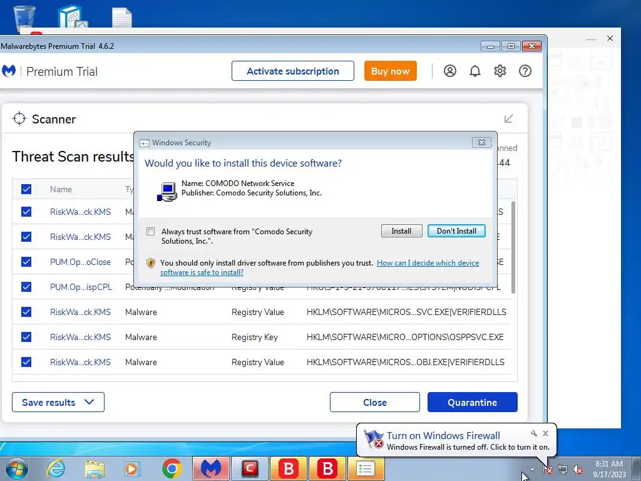Open the checklist app taskbar icon

(x=366, y=468)
